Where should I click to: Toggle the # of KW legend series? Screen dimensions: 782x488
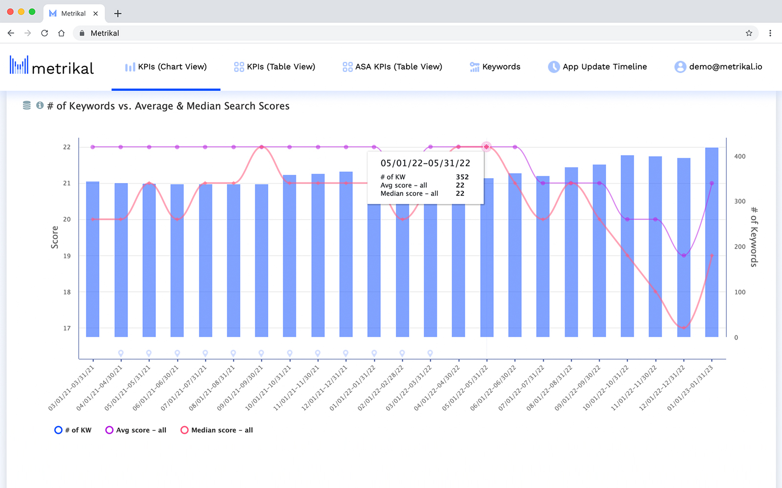tap(73, 430)
